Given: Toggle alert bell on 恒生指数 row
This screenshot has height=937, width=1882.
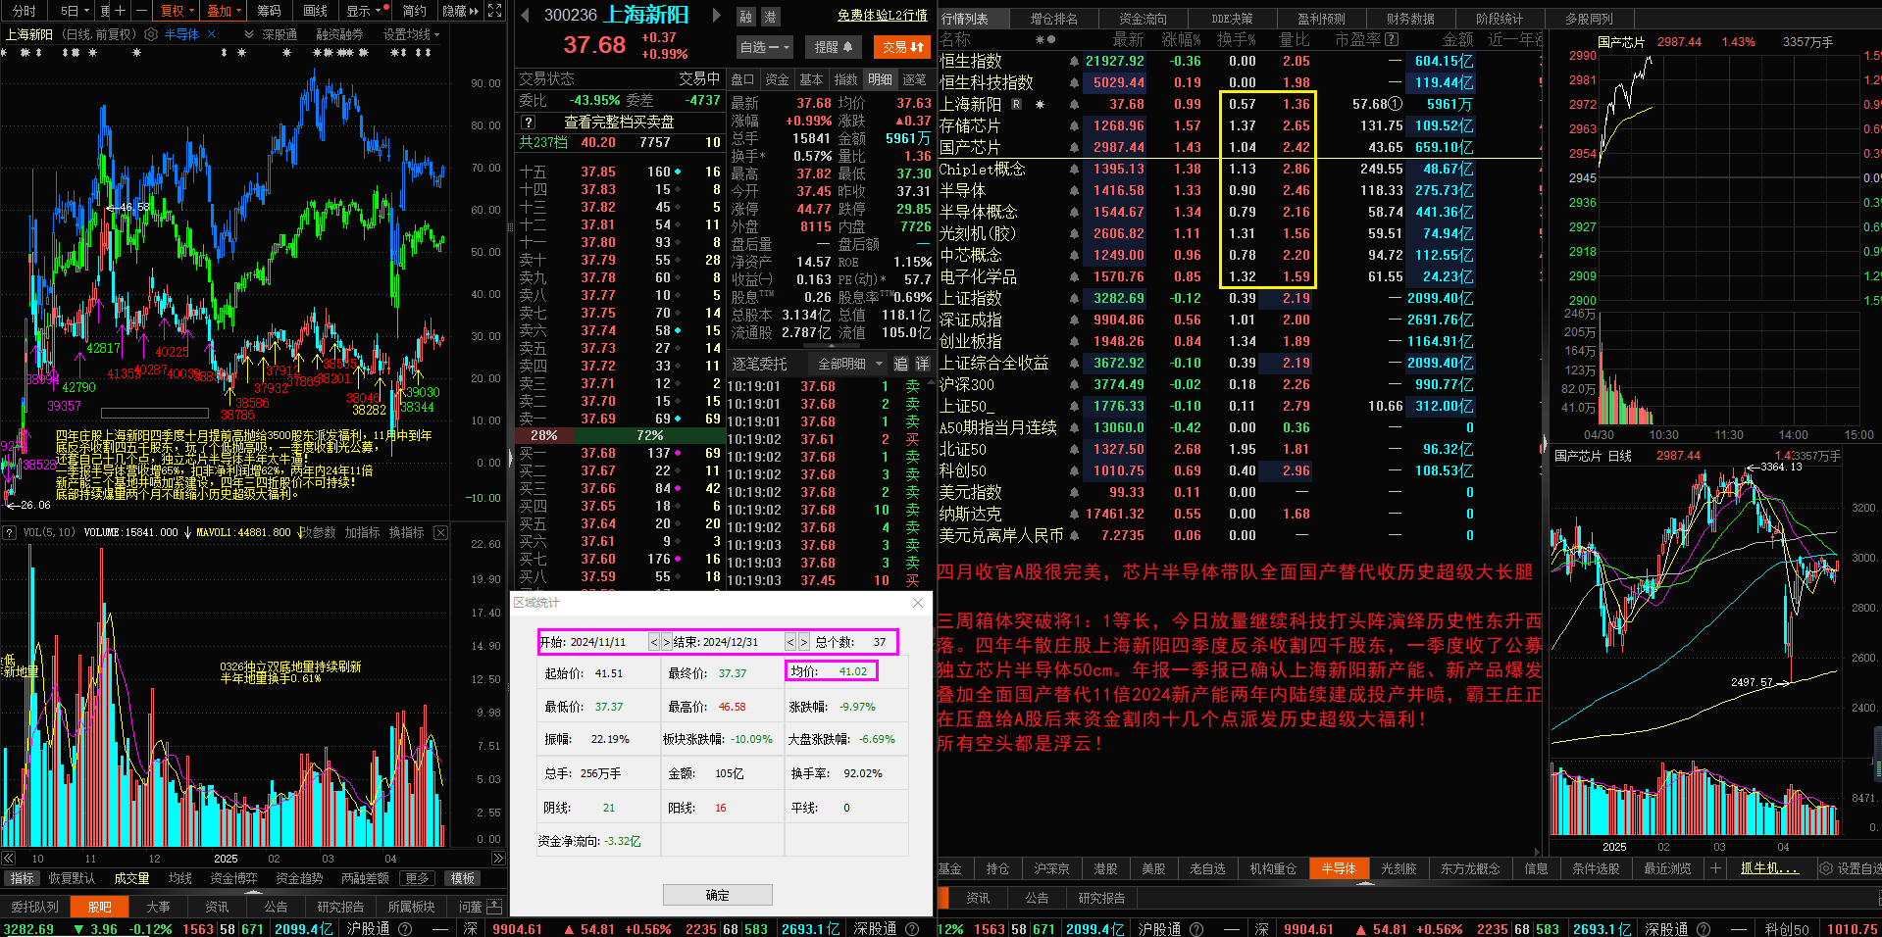Looking at the screenshot, I should click(1075, 61).
